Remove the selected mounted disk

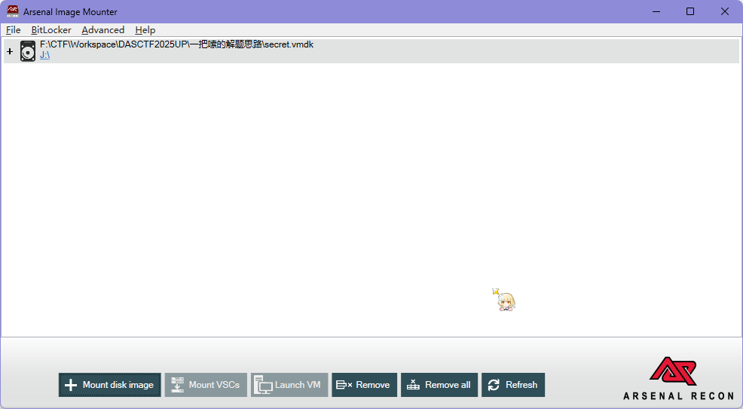pos(364,385)
